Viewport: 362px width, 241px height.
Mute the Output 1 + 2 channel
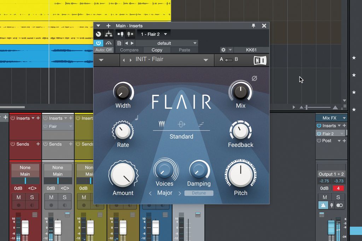tap(324, 197)
